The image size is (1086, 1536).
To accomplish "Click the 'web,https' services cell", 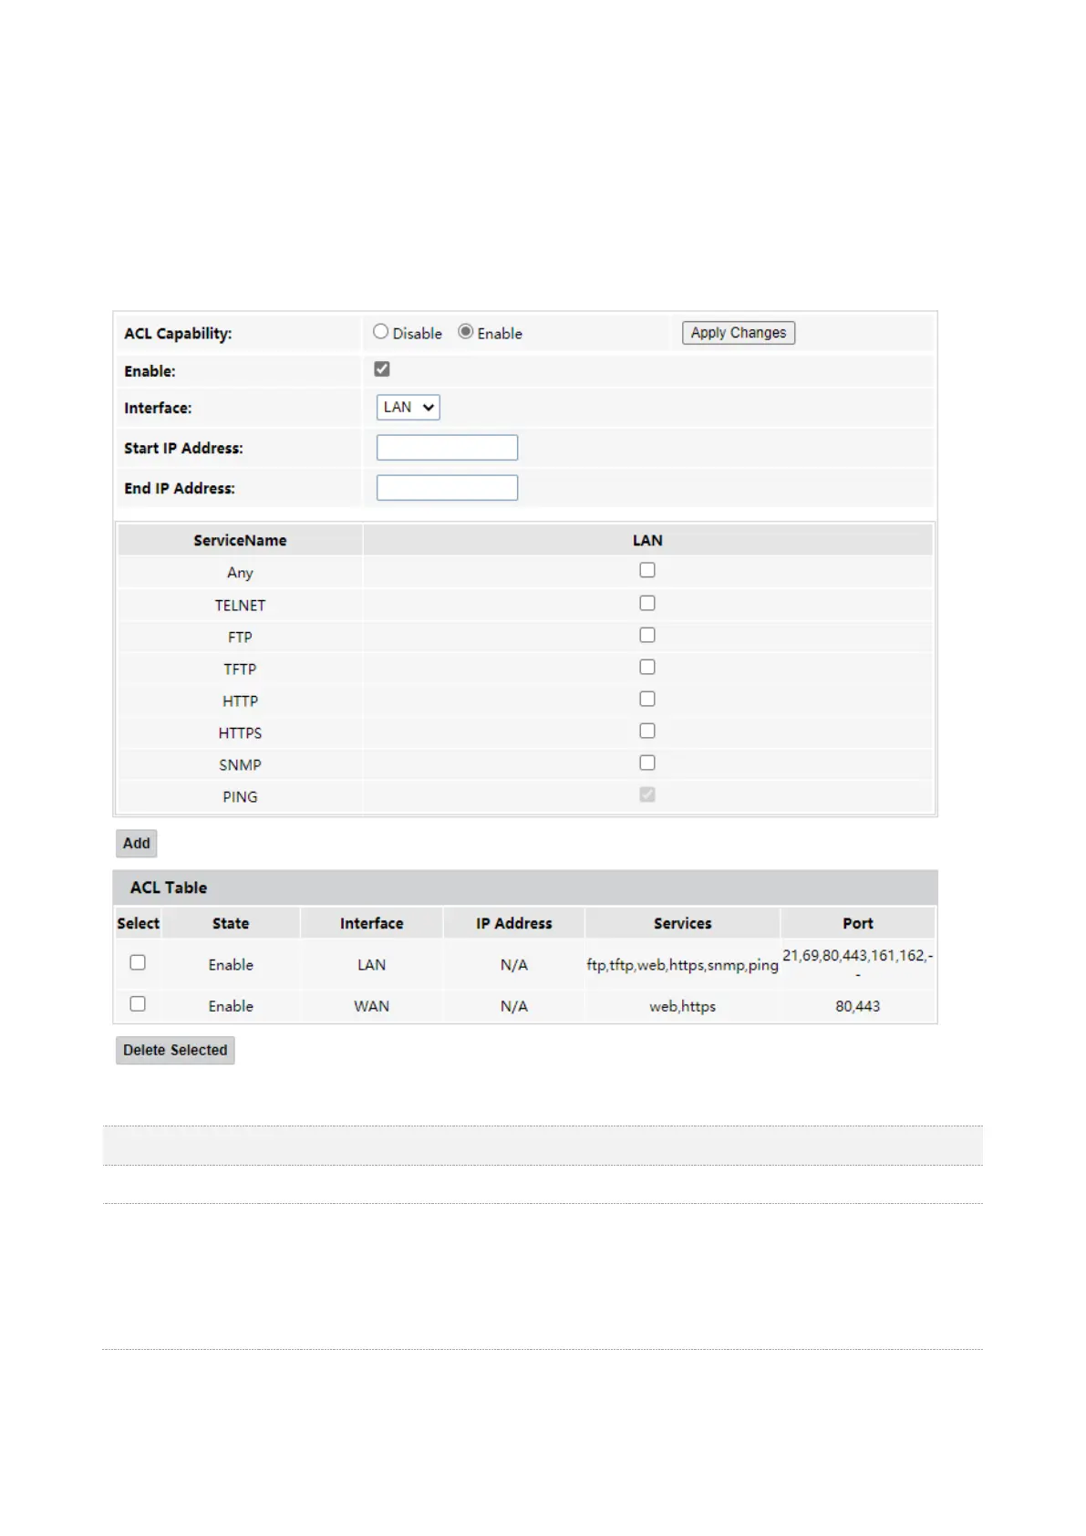I will (683, 1006).
